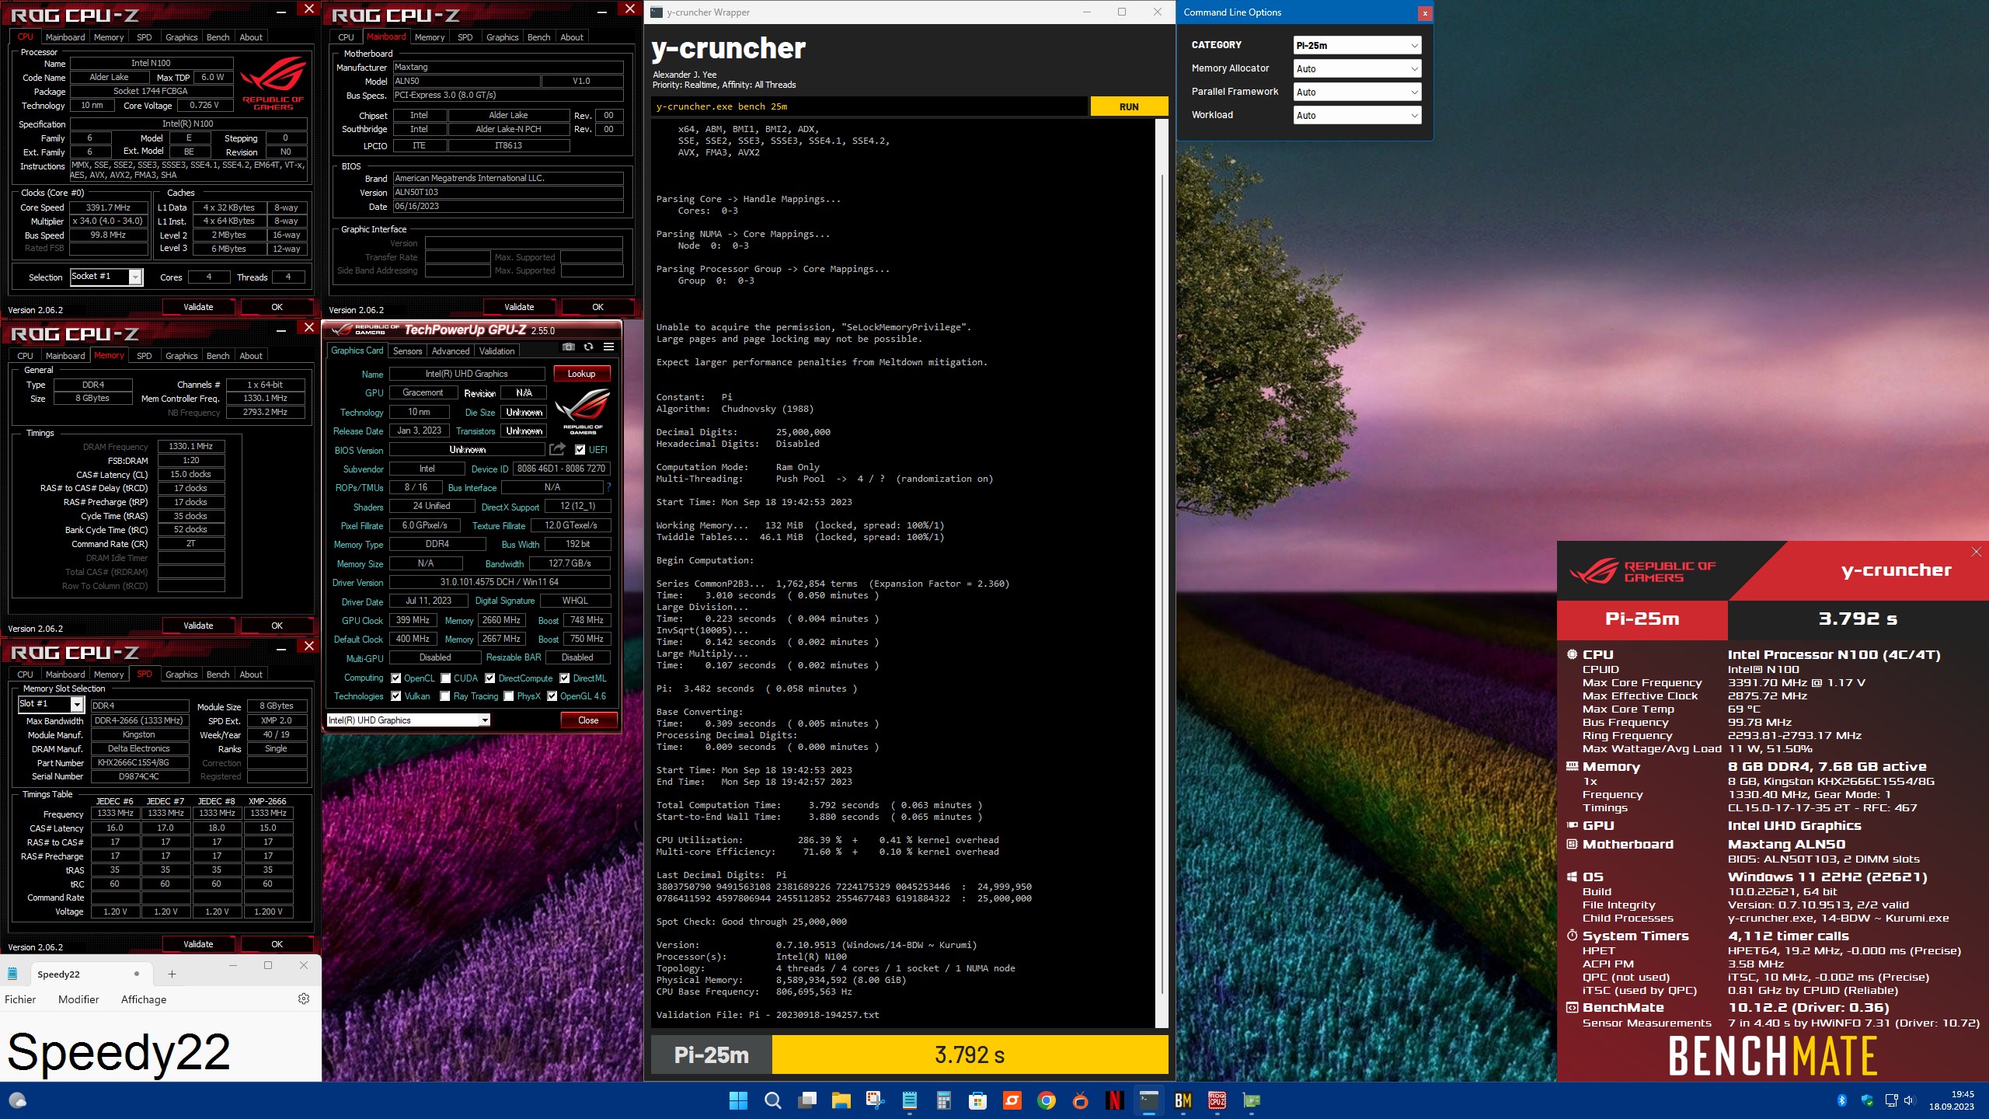Switch to Advanced tab in GPU-Z
The width and height of the screenshot is (1989, 1119).
click(451, 351)
